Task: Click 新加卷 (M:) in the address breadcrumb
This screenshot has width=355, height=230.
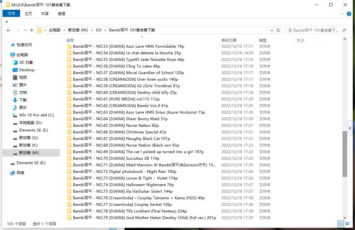Action: click(x=78, y=30)
